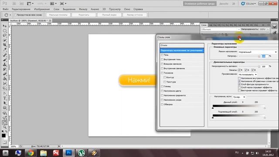Open Режим наложения dropdown (Нормальный)
The height and width of the screenshot is (157, 279).
[258, 52]
